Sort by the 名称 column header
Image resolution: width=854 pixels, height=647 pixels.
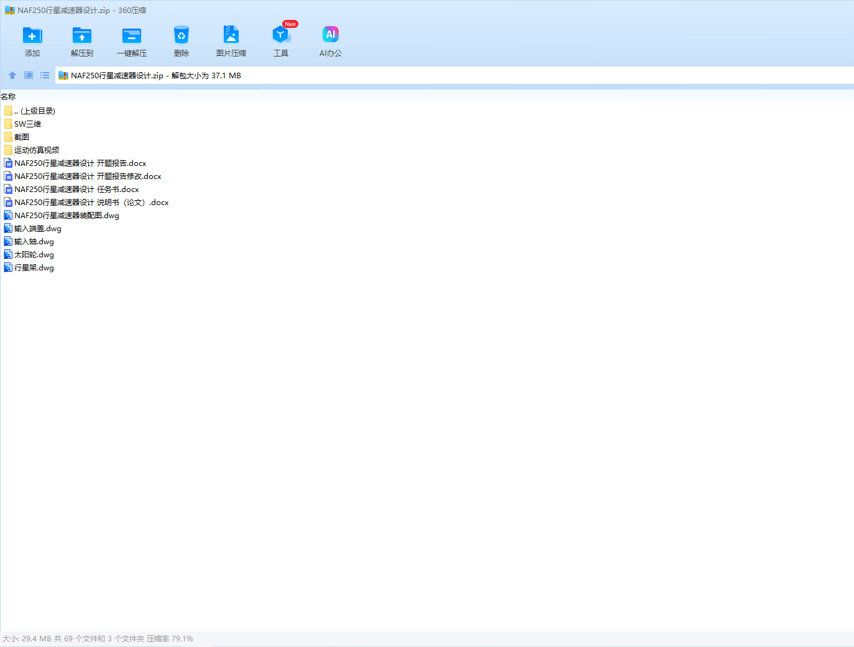8,97
